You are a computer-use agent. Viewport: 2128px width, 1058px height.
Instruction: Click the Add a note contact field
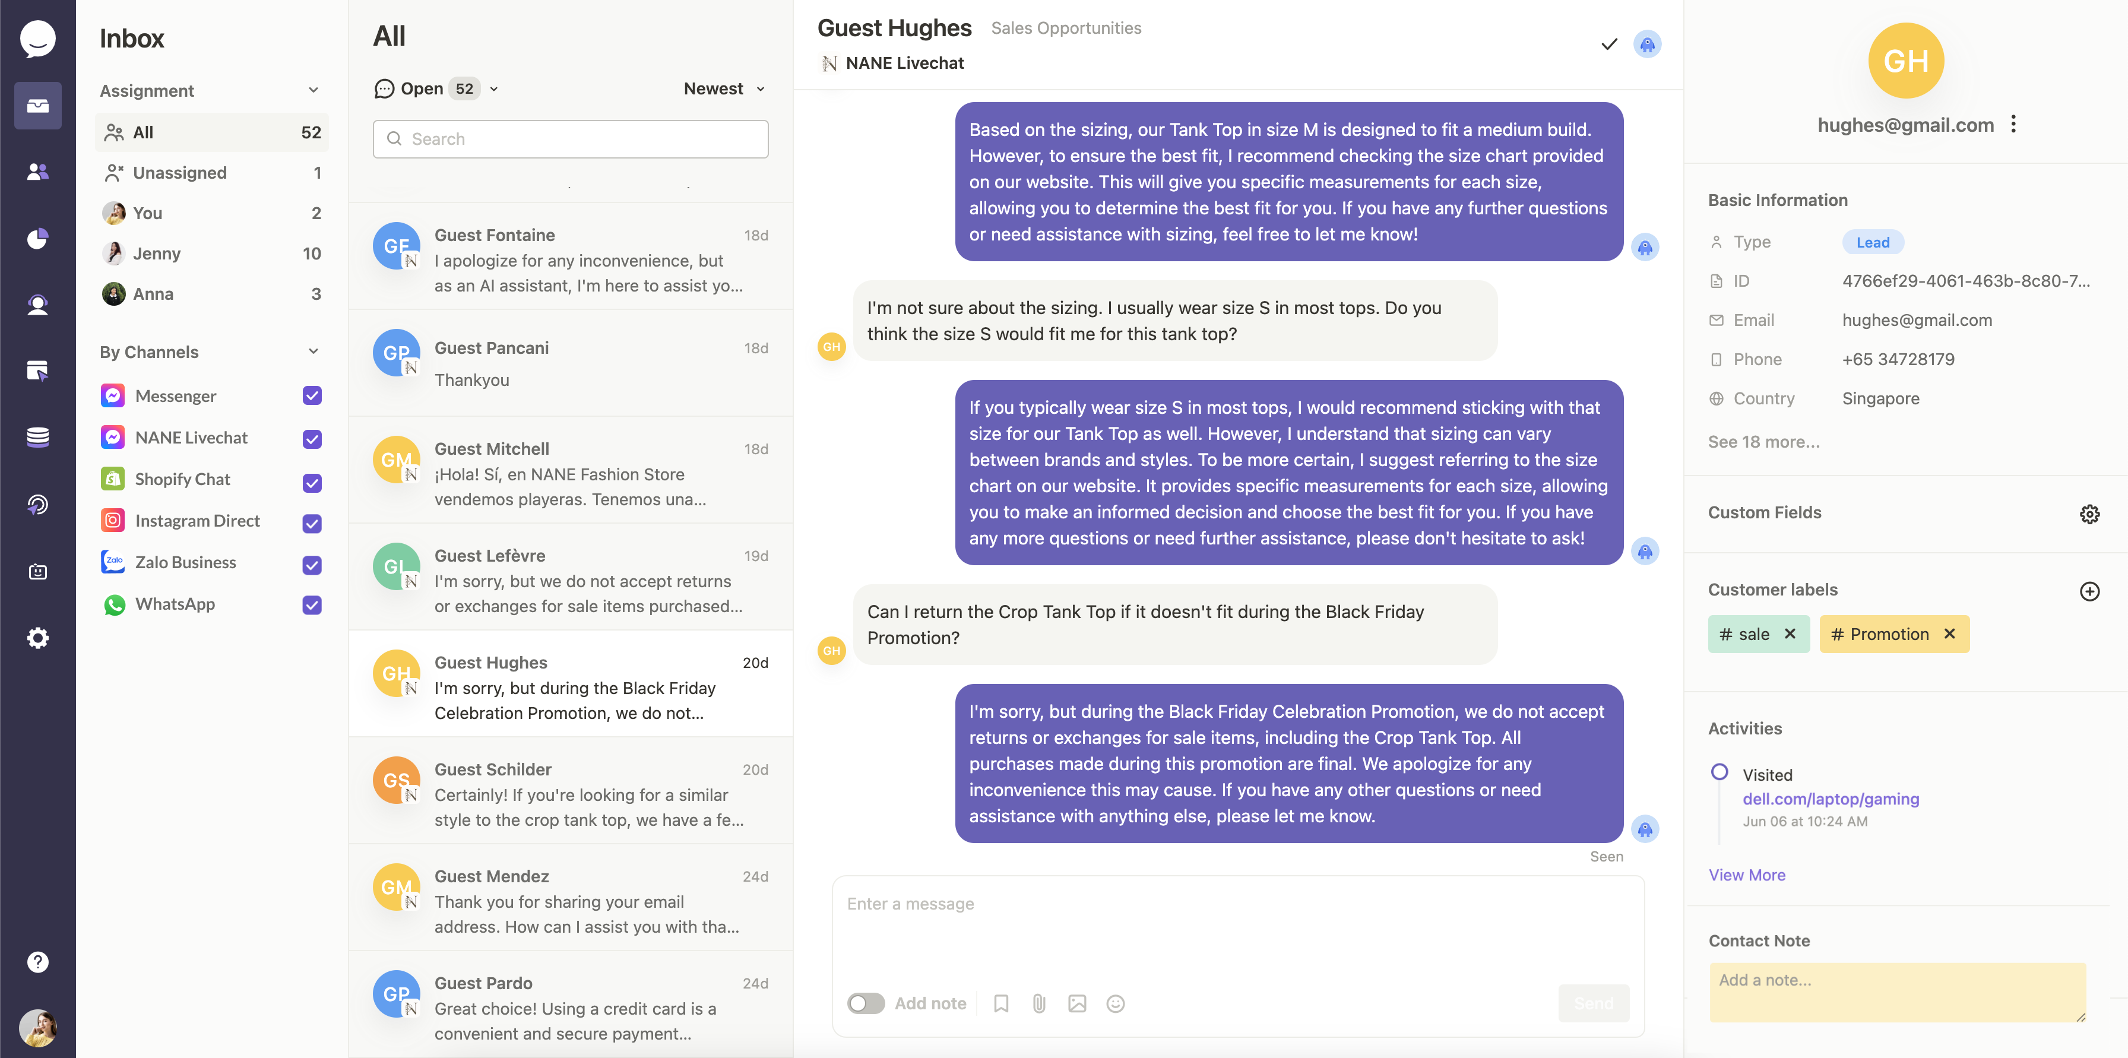coord(1896,992)
